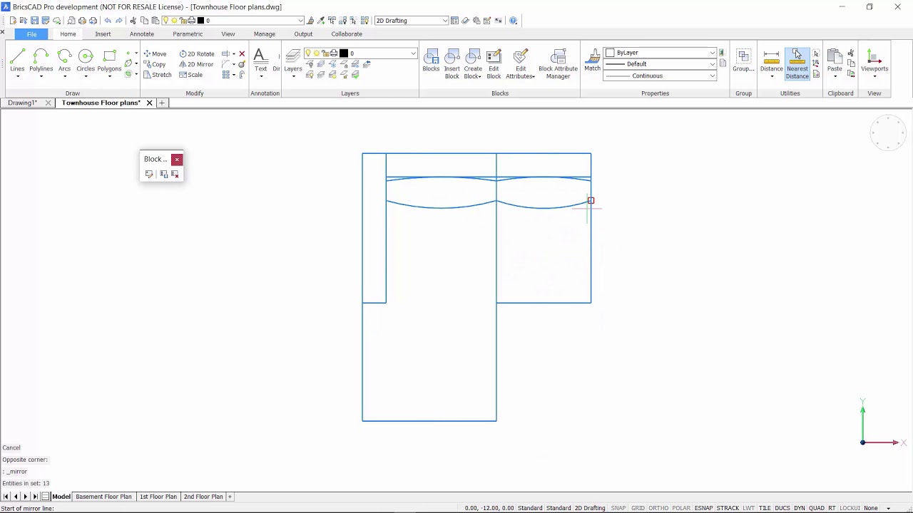Activate the 2D Mirror tool
The height and width of the screenshot is (513, 913).
196,64
